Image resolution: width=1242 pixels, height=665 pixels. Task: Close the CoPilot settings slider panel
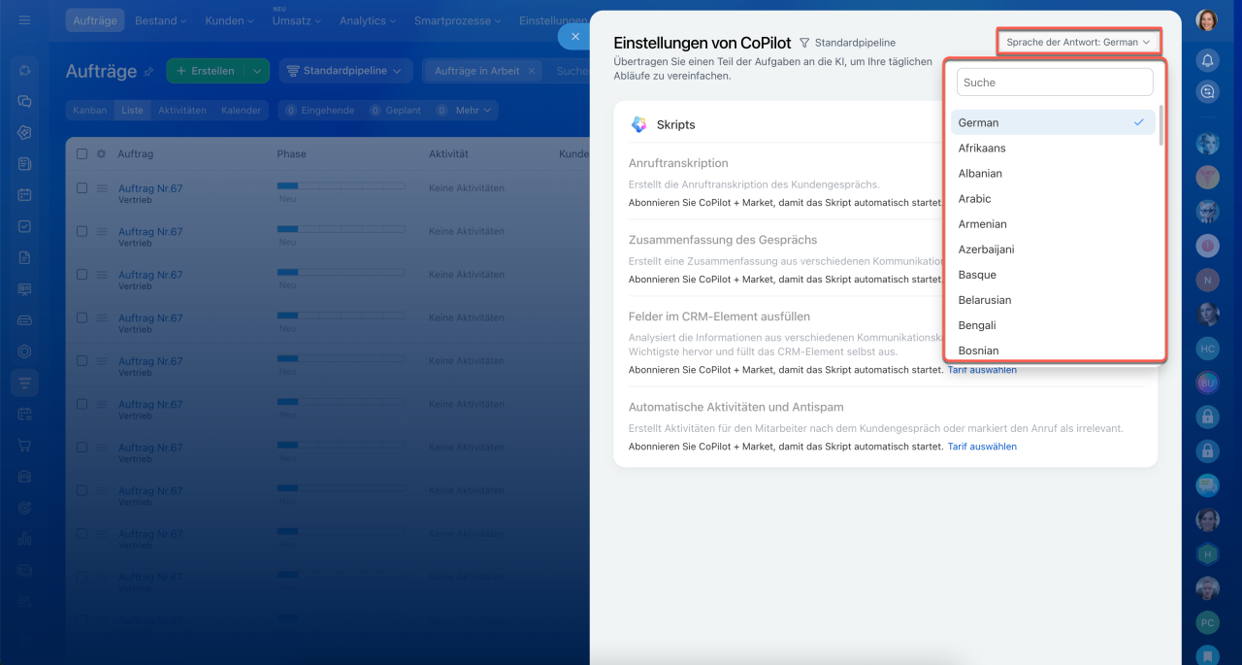pyautogui.click(x=574, y=36)
